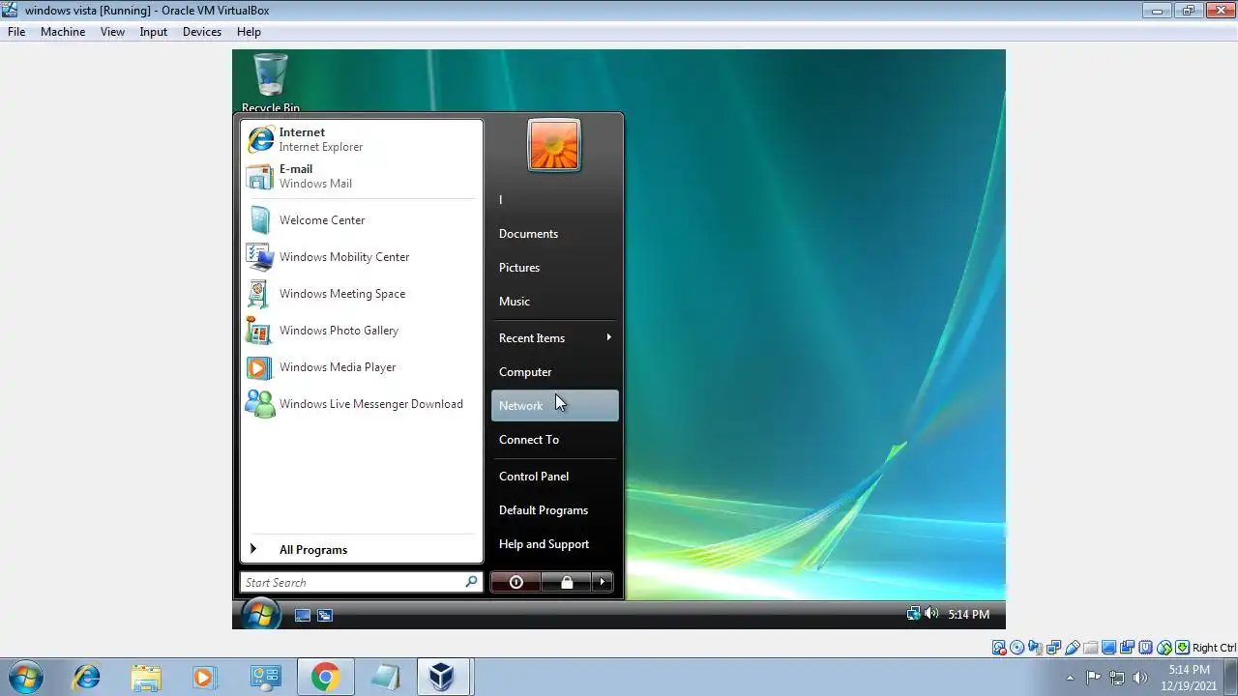Open Windows Photo Gallery
The image size is (1238, 696).
pyautogui.click(x=361, y=331)
